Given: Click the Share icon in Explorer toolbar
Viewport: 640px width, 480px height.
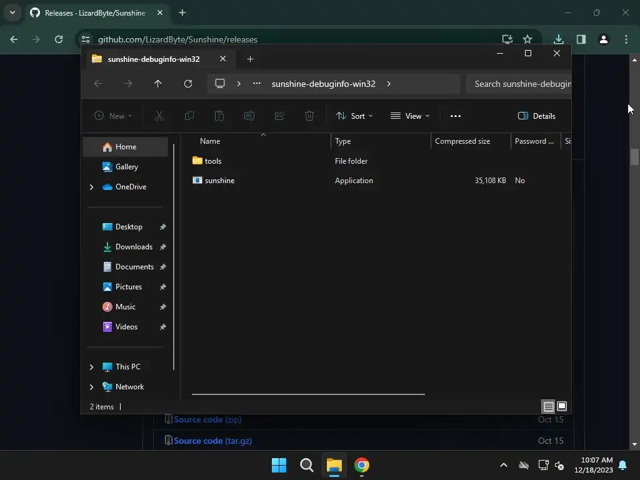Looking at the screenshot, I should [279, 116].
